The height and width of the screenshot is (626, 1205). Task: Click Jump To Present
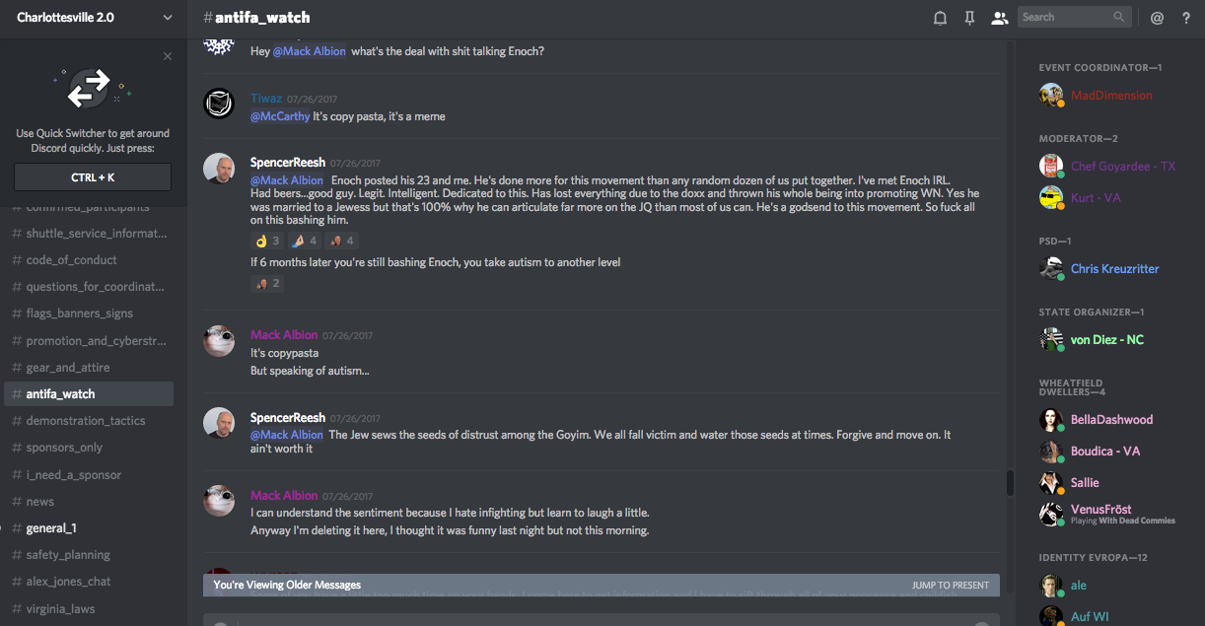click(x=950, y=586)
